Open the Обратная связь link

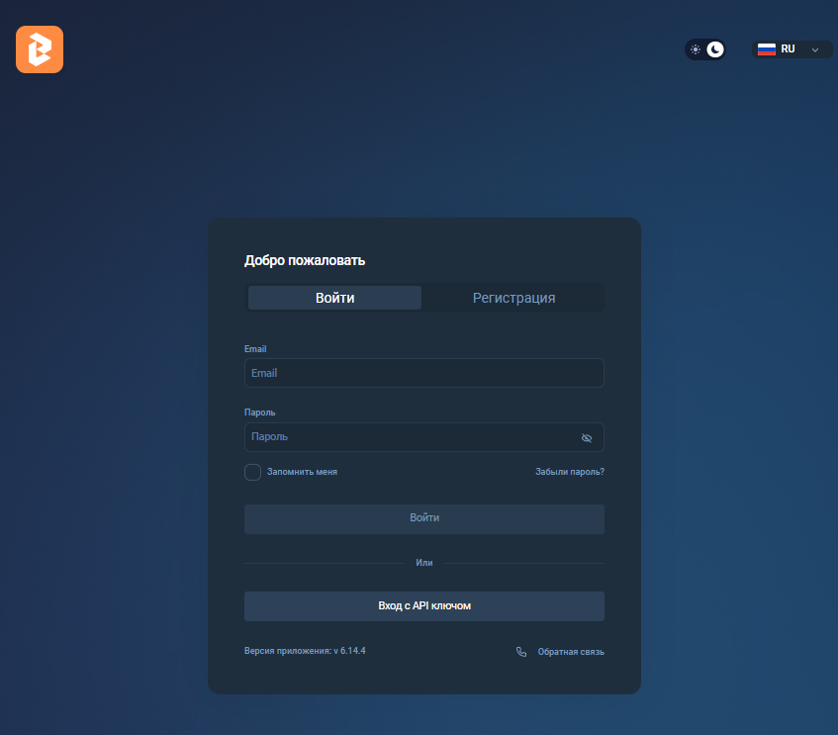571,652
